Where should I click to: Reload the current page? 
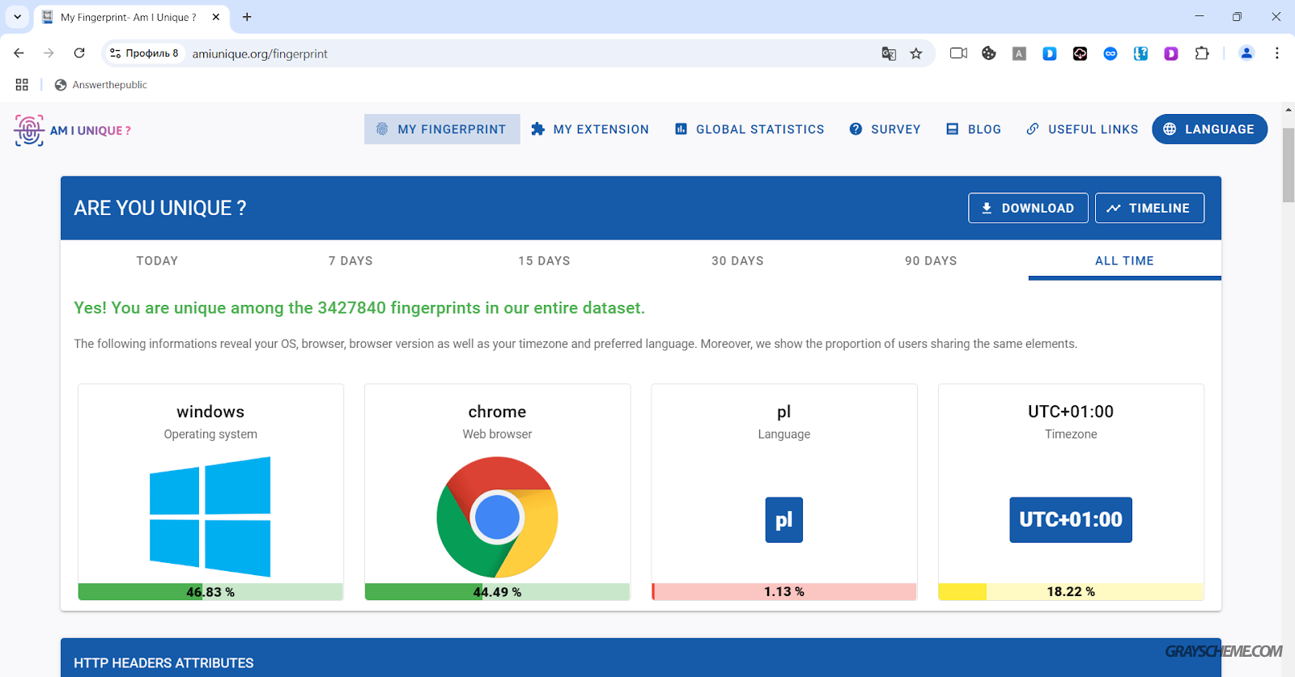coord(79,53)
